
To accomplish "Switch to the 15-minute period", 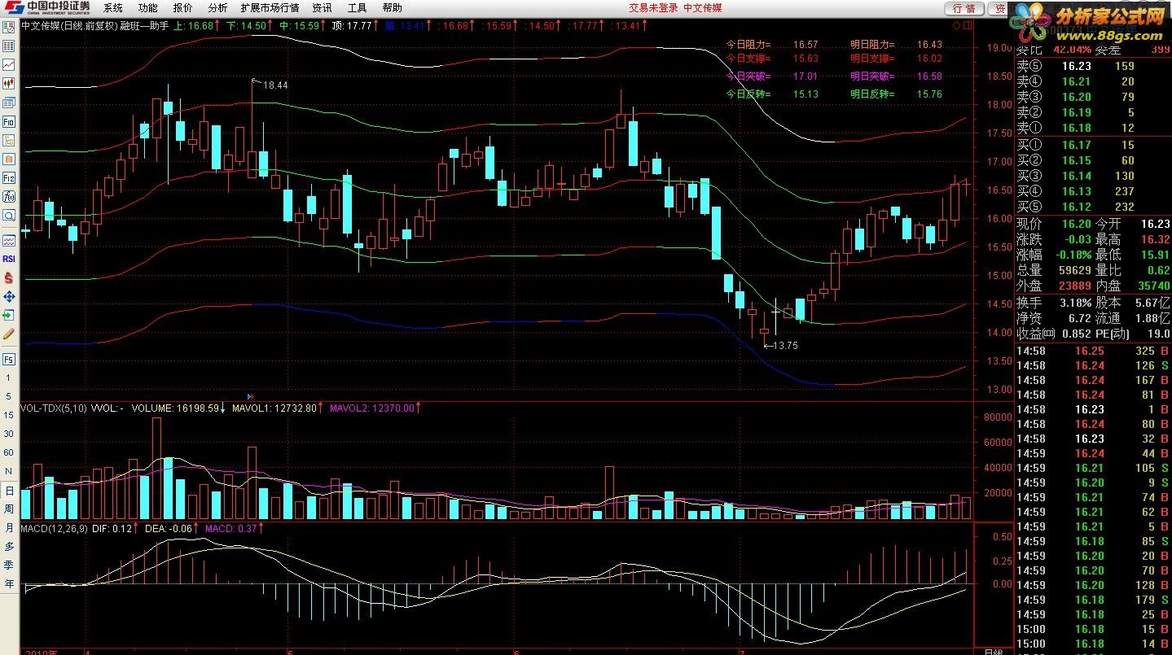I will coord(9,415).
